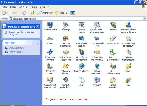
Task: Open Imprimantes et télécopieurs icon
Action: (x=128, y=39)
